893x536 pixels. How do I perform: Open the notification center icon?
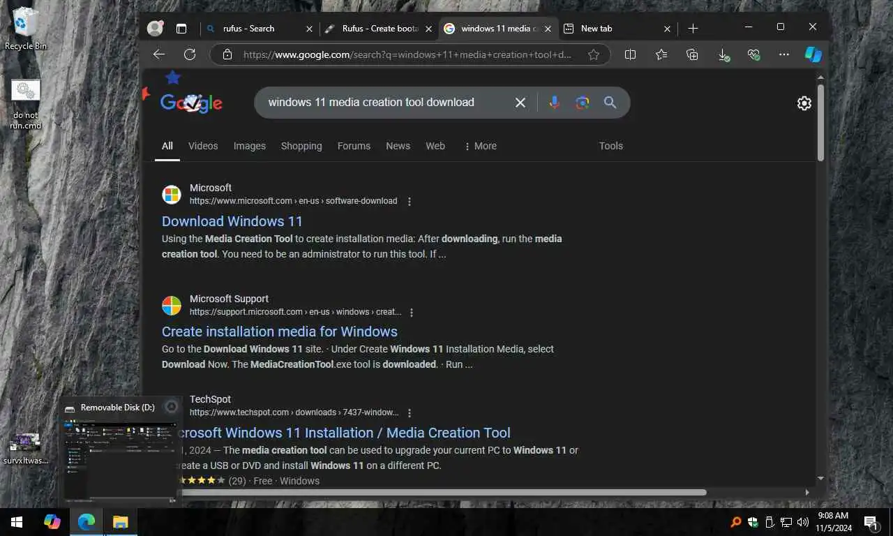point(871,522)
